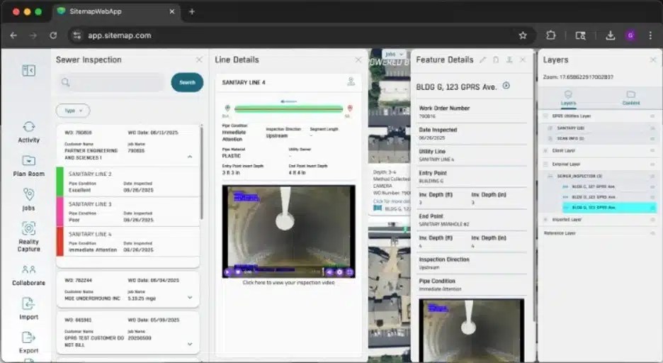Toggle visibility of Client Layer
The height and width of the screenshot is (363, 663).
point(652,150)
